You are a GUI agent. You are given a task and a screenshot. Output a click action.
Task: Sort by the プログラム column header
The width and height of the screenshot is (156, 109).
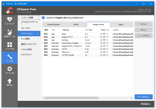72,30
